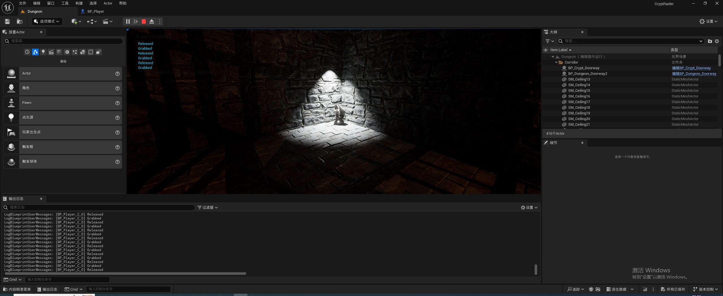The image size is (723, 296).
Task: Stop the play session with red square
Action: click(144, 21)
